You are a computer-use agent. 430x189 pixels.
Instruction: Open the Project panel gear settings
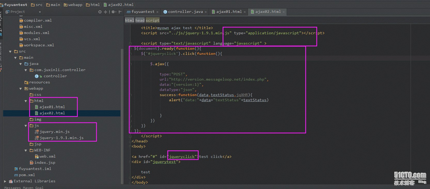point(113,12)
